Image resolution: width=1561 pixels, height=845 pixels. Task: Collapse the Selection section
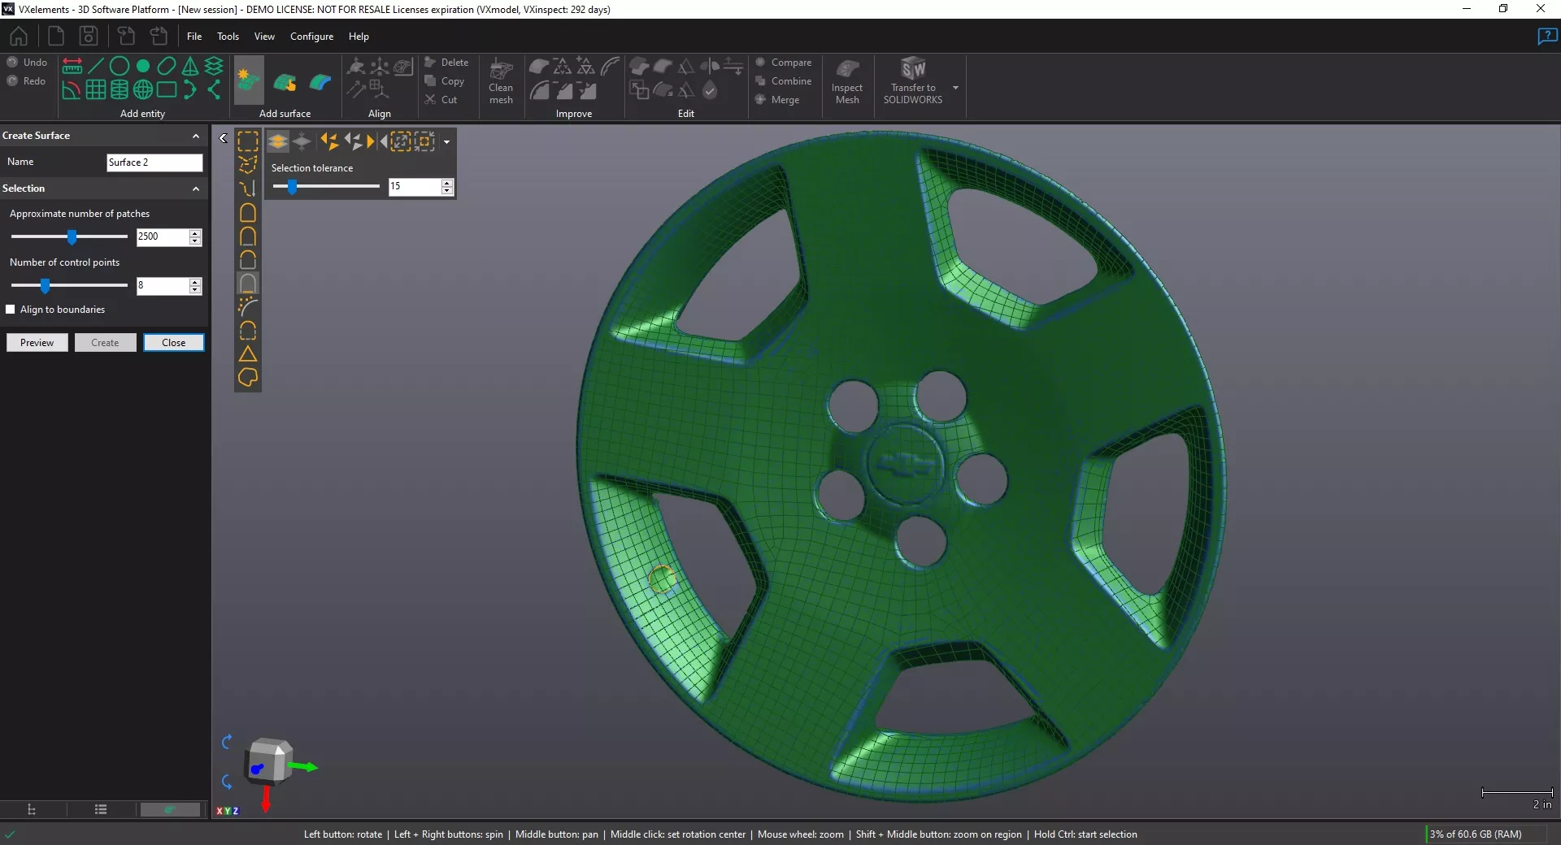[195, 188]
